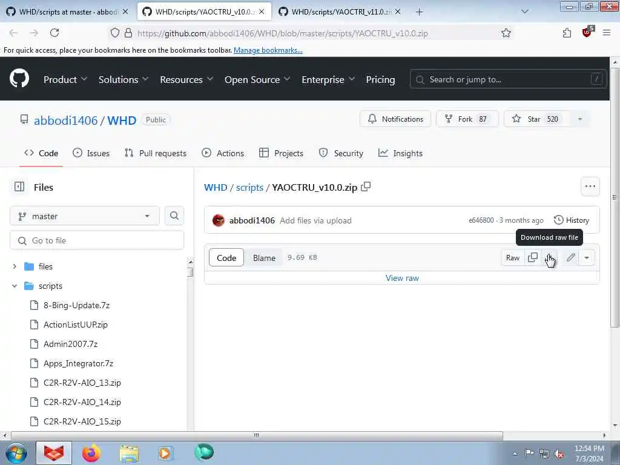
Task: Expand the Solutions menu
Action: pos(124,79)
